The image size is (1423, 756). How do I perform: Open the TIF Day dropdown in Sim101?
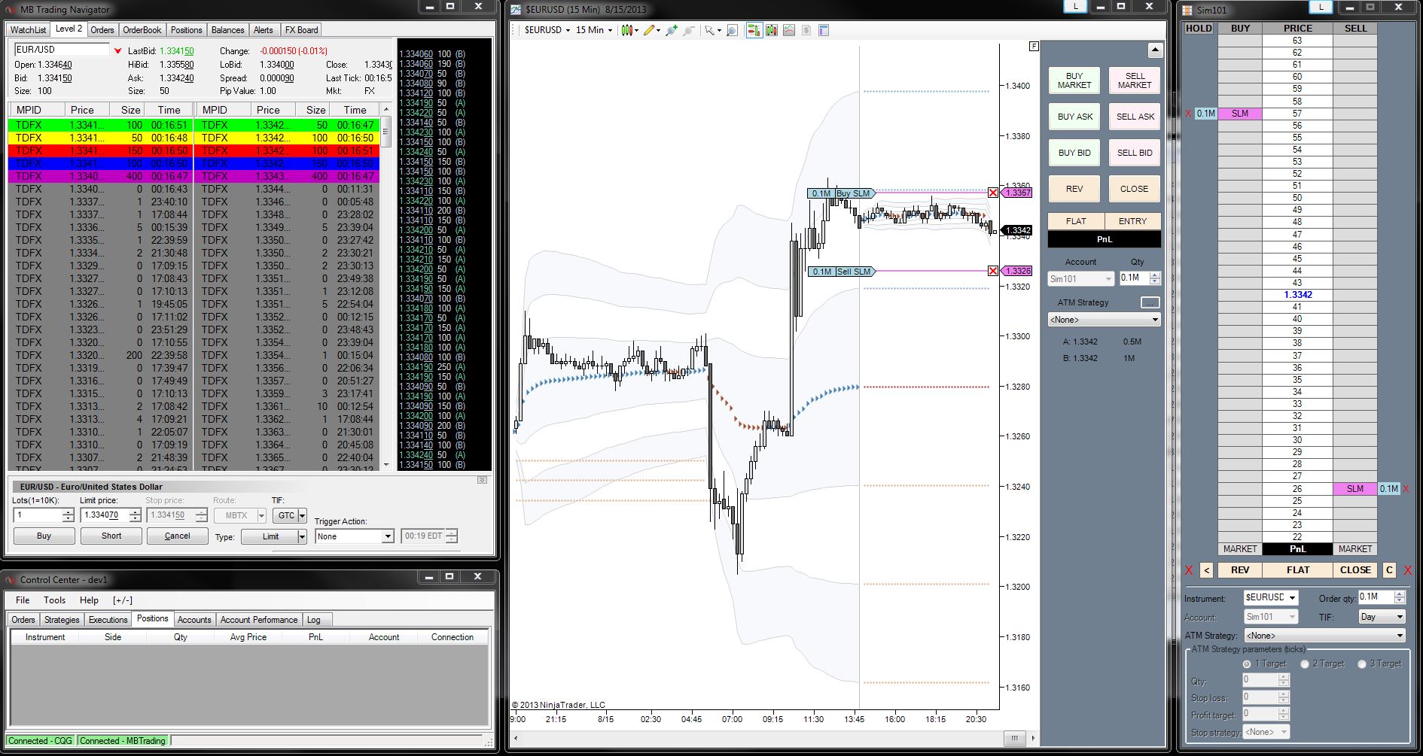(x=1382, y=617)
